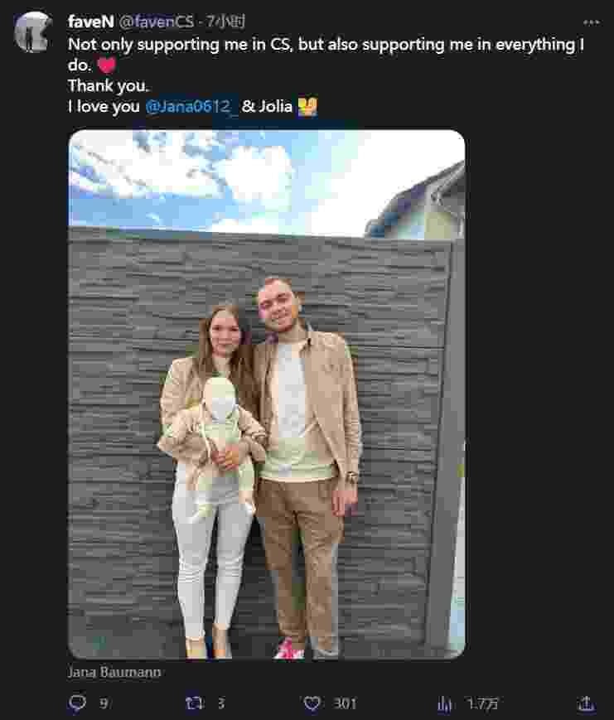Open the three-dot more options menu
The image size is (614, 720).
pyautogui.click(x=591, y=22)
